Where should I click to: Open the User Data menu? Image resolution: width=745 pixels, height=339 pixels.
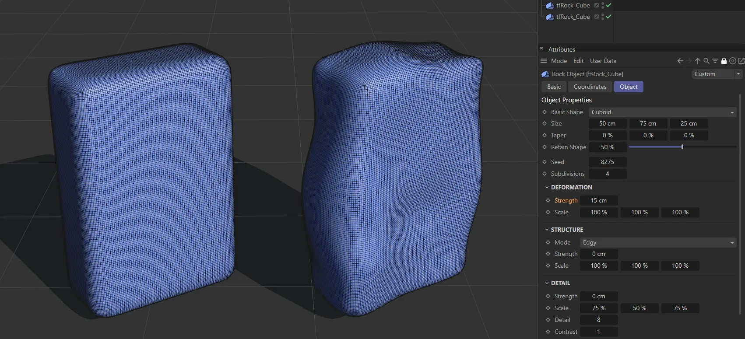tap(603, 61)
